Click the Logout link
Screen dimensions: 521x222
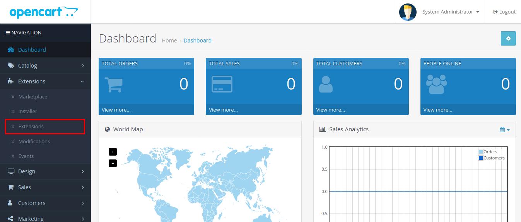(x=504, y=12)
